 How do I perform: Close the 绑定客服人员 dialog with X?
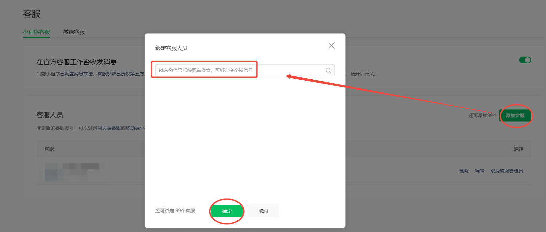(x=331, y=46)
